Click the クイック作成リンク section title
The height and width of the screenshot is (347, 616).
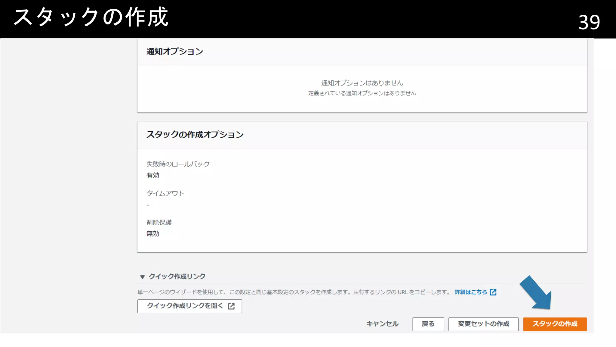click(177, 277)
